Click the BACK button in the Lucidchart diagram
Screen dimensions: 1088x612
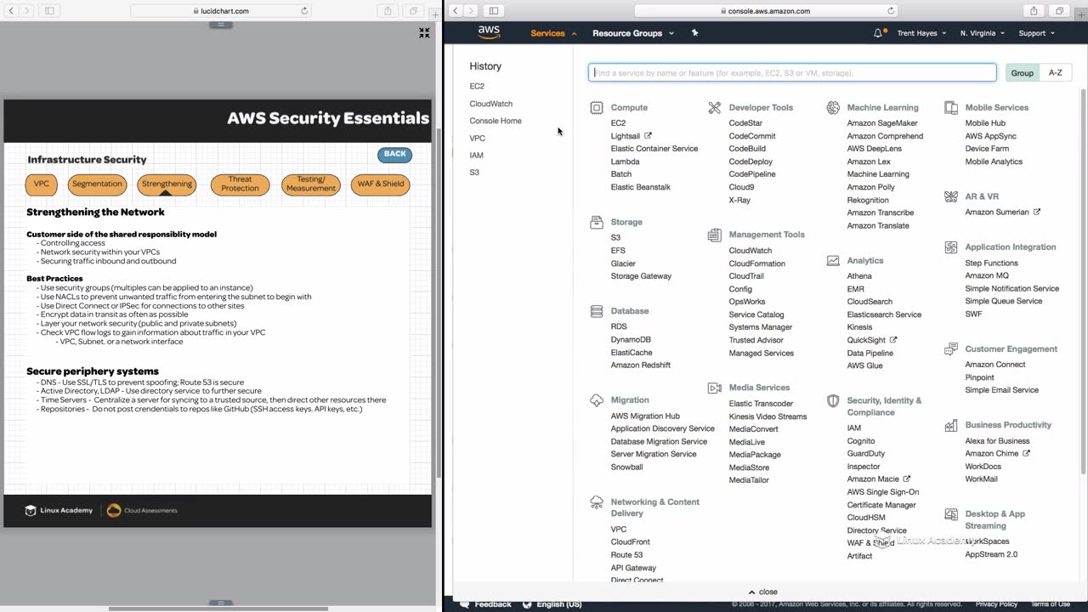[x=395, y=154]
